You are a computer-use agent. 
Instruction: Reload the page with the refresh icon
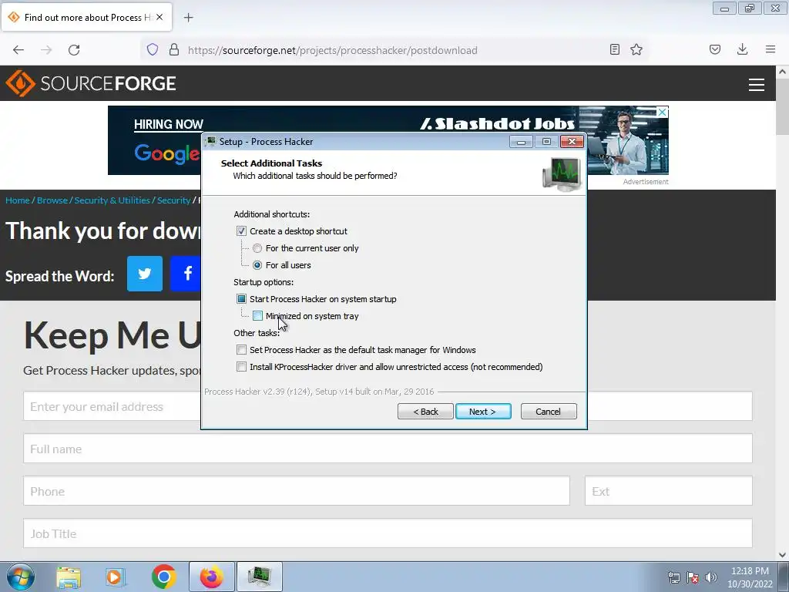point(74,50)
